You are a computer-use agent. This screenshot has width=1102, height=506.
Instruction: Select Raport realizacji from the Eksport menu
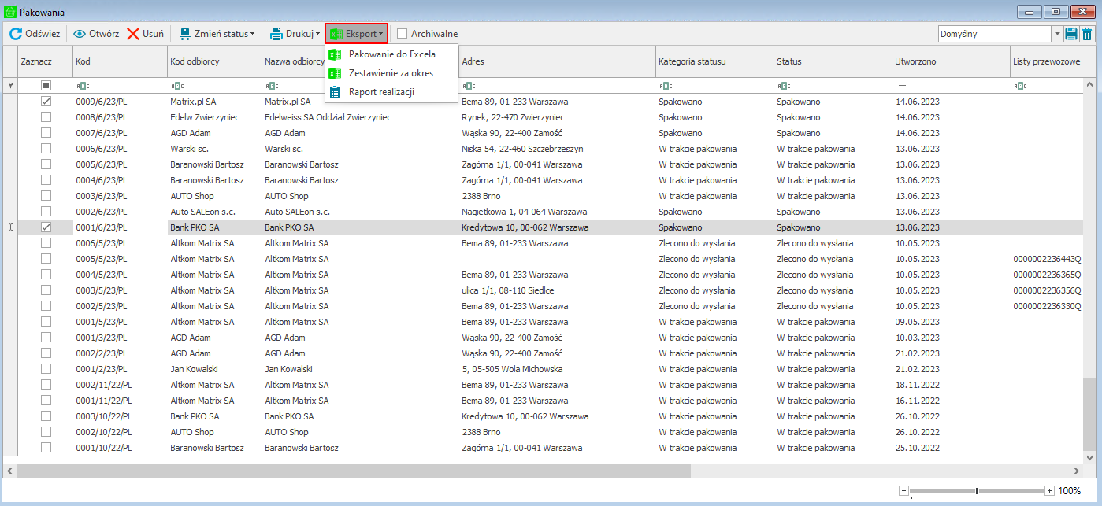point(381,92)
